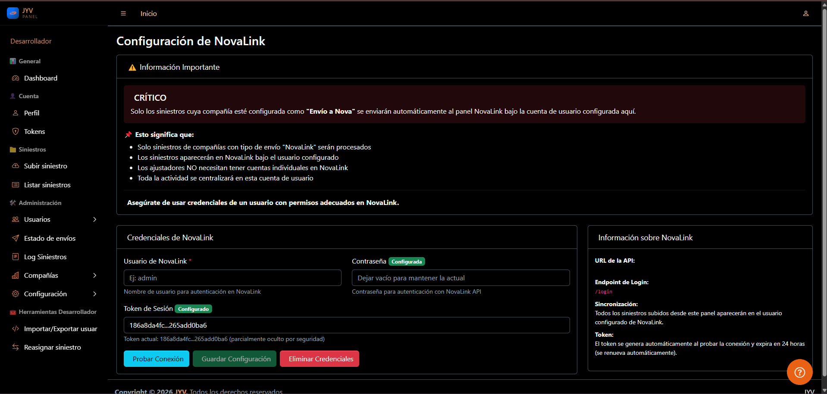The height and width of the screenshot is (394, 827).
Task: Click the JYV Panel logo
Action: pos(22,13)
